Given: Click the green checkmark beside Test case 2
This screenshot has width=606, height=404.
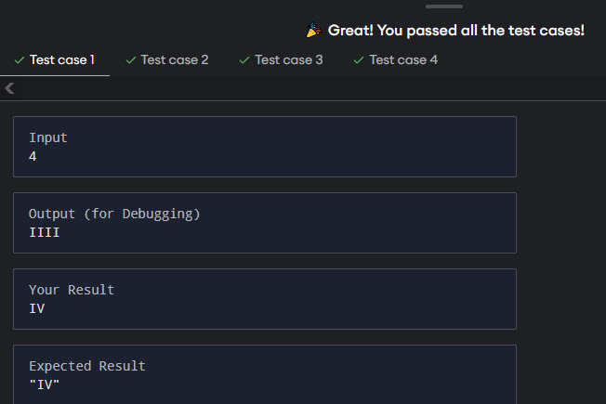Looking at the screenshot, I should pos(130,60).
